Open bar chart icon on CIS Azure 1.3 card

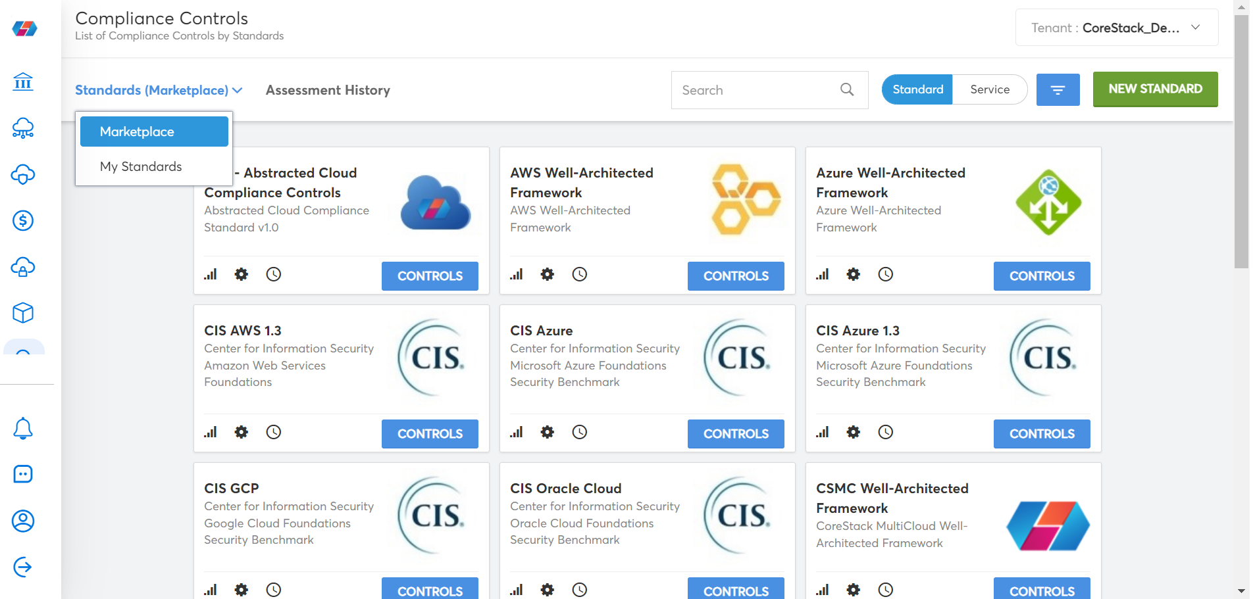(x=823, y=432)
